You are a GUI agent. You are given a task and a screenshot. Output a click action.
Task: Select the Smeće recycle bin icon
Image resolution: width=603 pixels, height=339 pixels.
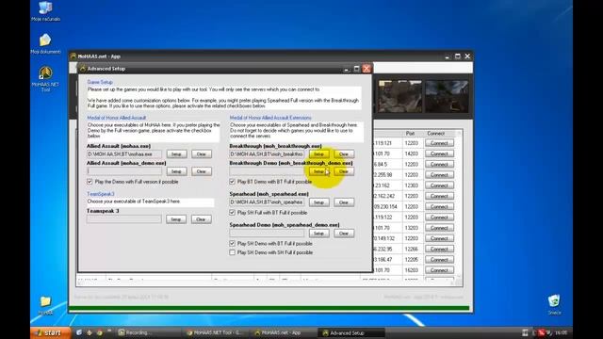[554, 304]
